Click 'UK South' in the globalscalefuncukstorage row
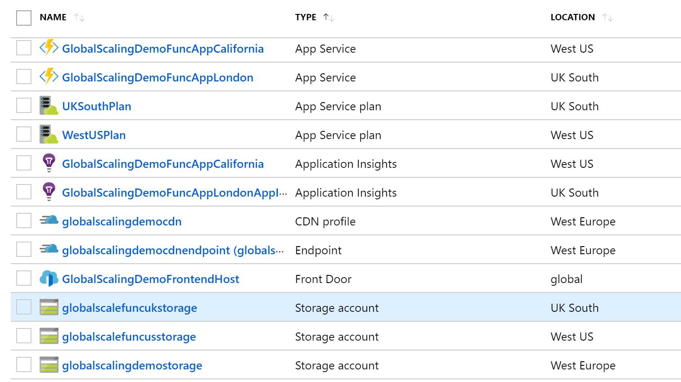 pyautogui.click(x=575, y=308)
